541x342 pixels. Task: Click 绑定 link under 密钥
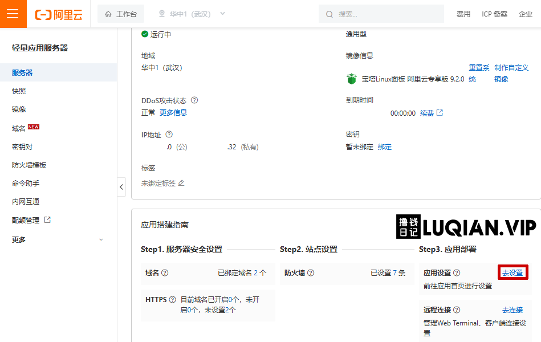pos(384,146)
